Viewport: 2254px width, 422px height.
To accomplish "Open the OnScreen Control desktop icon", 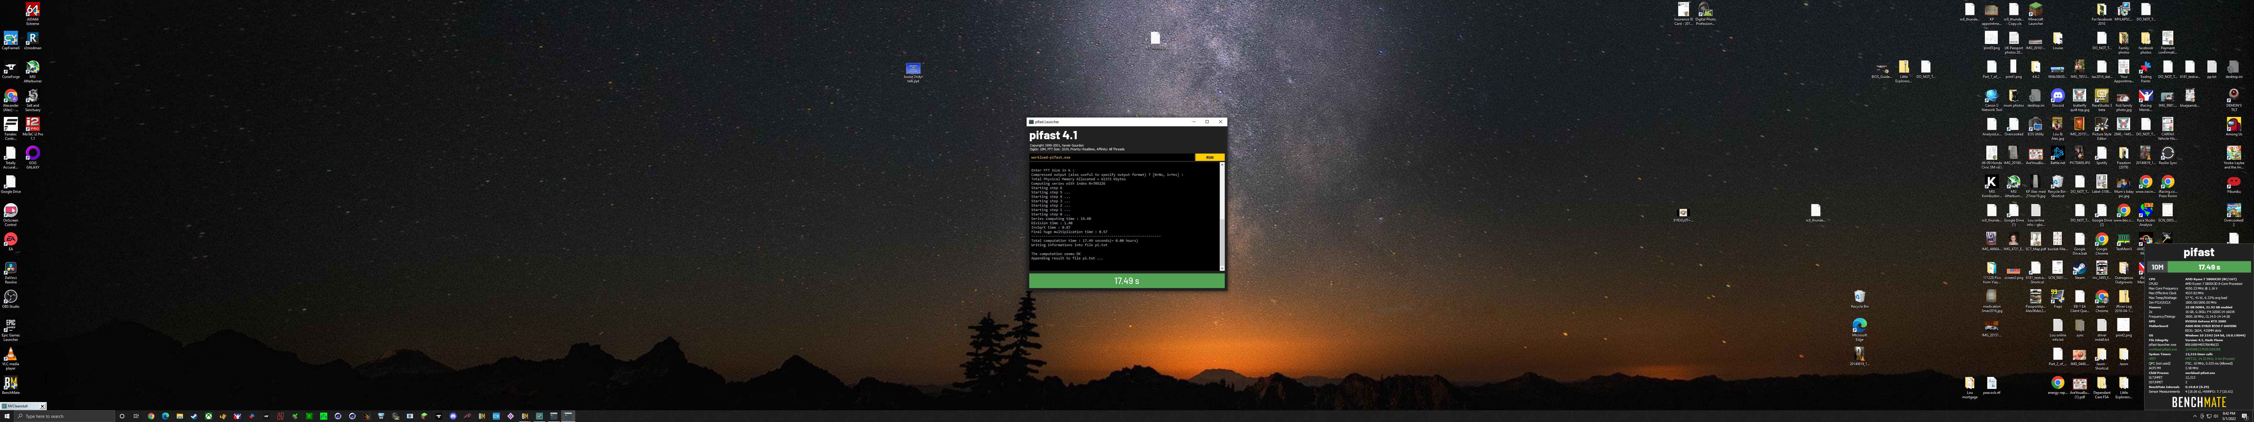I will point(11,215).
